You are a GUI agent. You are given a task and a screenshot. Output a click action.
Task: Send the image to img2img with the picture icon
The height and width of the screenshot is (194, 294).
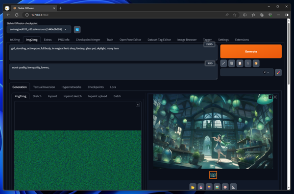(217, 187)
